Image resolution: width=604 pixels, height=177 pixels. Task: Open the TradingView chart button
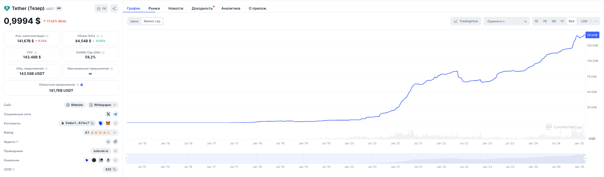tap(466, 21)
